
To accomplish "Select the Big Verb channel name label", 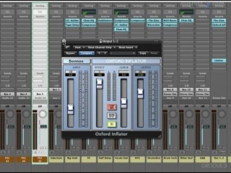I will (x=72, y=159).
